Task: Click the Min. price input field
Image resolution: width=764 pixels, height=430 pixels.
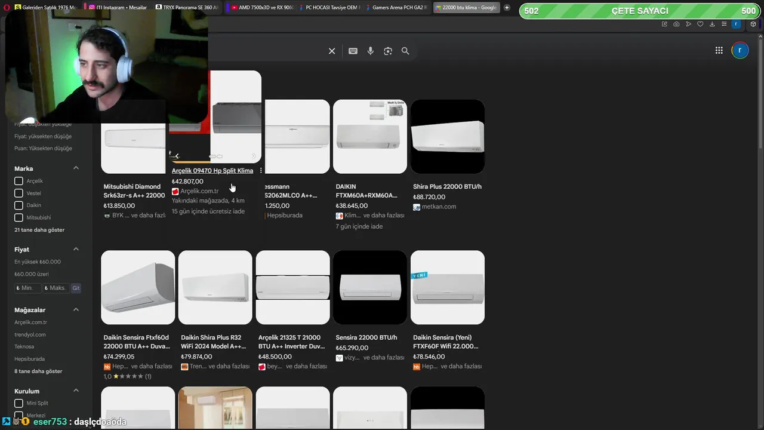Action: coord(28,288)
